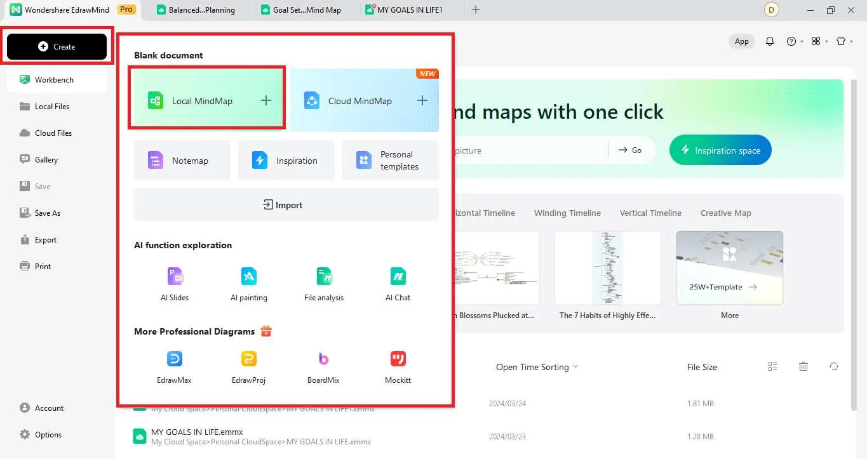The height and width of the screenshot is (459, 867).
Task: Open Local Files in sidebar
Action: pos(57,107)
